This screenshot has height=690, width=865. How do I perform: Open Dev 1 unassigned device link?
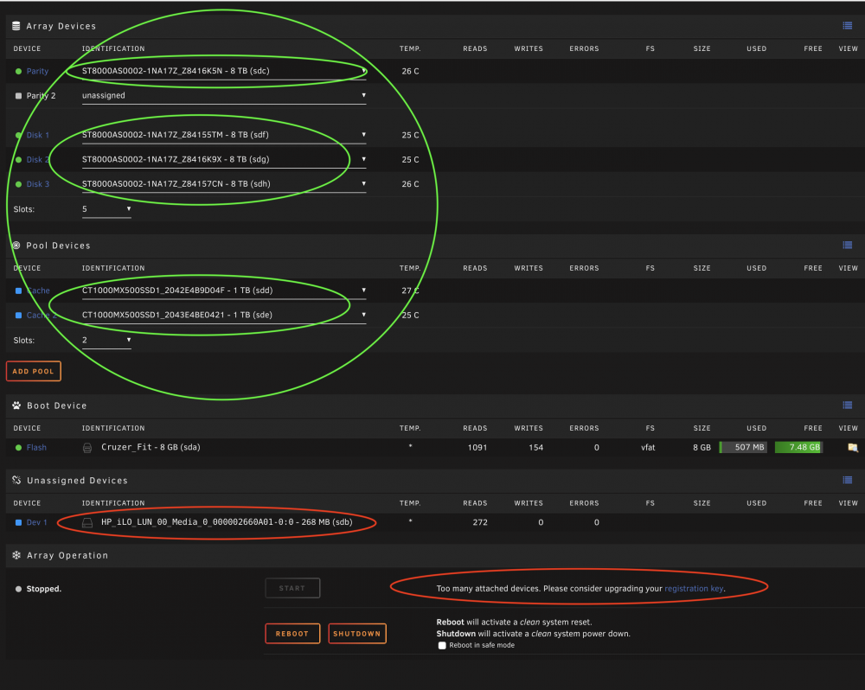[x=36, y=522]
